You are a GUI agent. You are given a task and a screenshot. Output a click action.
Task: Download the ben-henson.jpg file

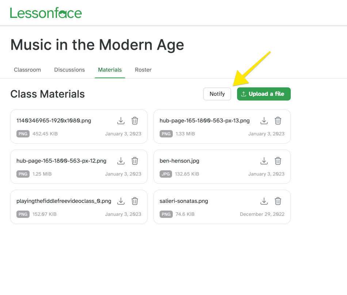coord(264,160)
